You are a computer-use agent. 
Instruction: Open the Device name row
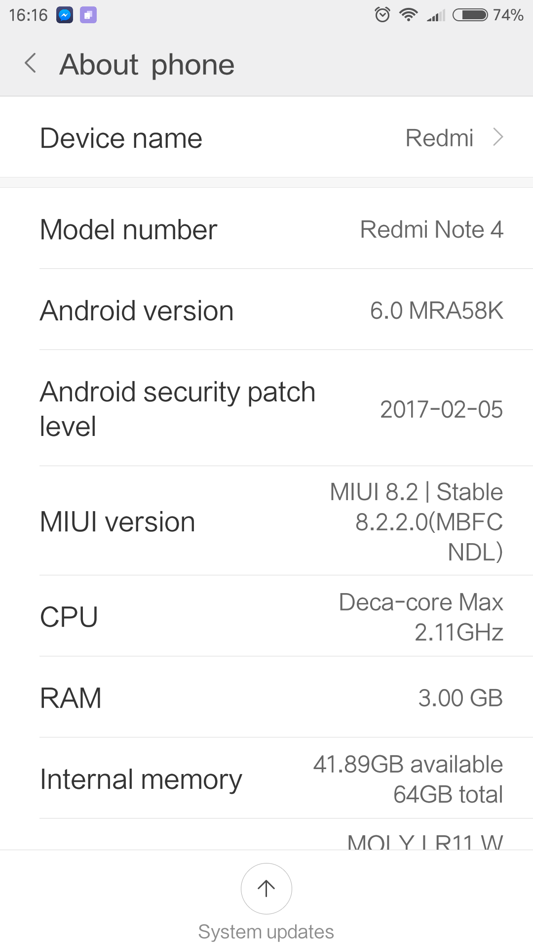pyautogui.click(x=266, y=137)
